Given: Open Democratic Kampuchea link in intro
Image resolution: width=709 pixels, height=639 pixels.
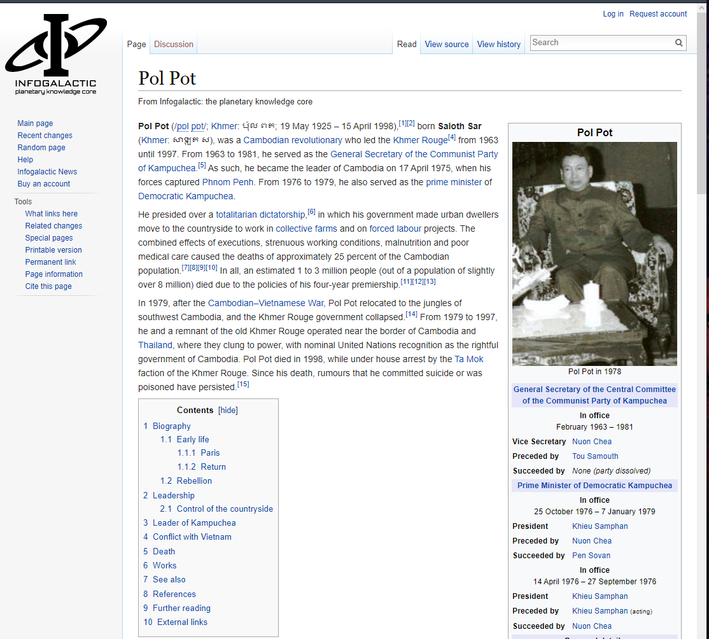Looking at the screenshot, I should click(x=186, y=196).
